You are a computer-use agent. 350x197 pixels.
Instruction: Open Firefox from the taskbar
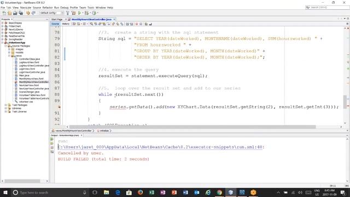[140, 192]
